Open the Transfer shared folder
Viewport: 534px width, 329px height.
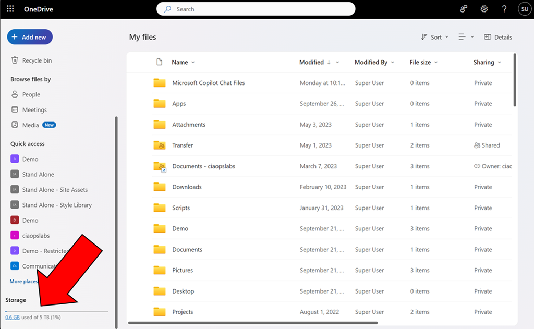point(183,145)
